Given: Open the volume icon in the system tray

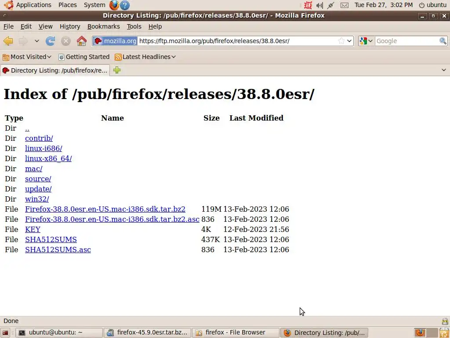Looking at the screenshot, I should [x=319, y=5].
